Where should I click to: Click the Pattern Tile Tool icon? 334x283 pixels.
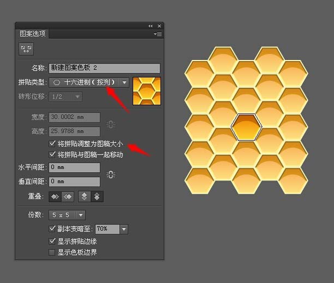click(26, 49)
